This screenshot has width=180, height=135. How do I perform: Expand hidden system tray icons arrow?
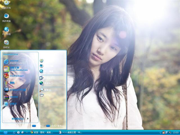coord(160,132)
